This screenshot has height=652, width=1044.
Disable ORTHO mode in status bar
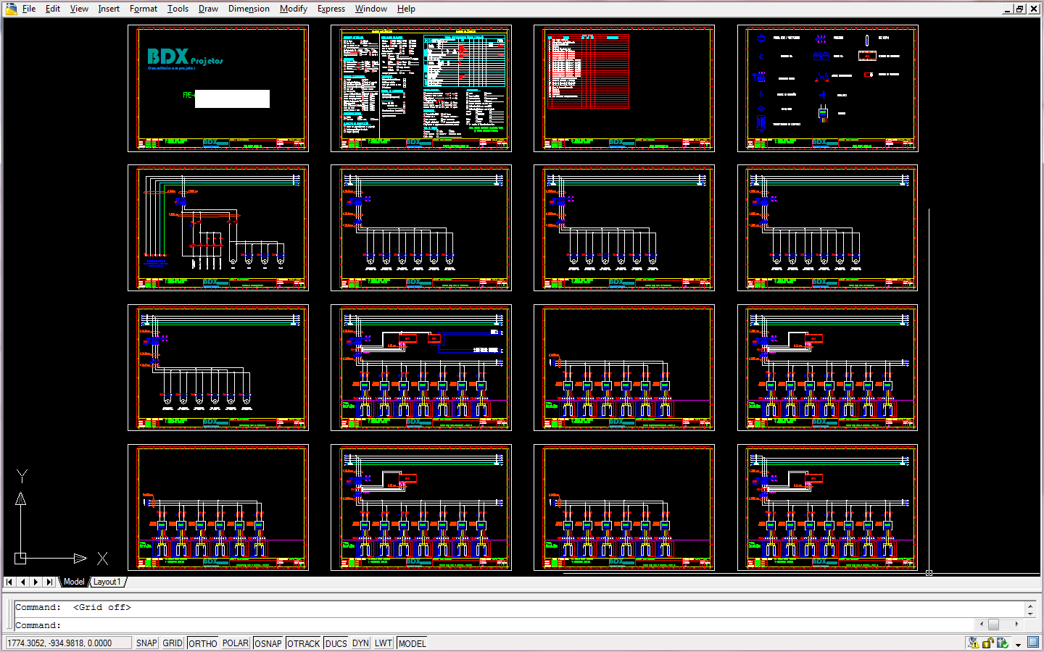coord(203,643)
